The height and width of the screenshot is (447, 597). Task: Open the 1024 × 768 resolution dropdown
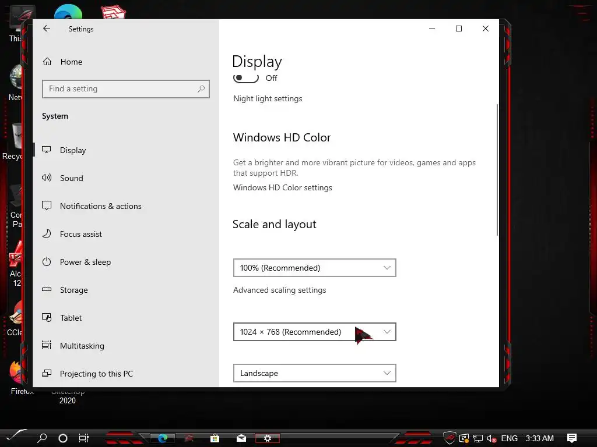314,332
